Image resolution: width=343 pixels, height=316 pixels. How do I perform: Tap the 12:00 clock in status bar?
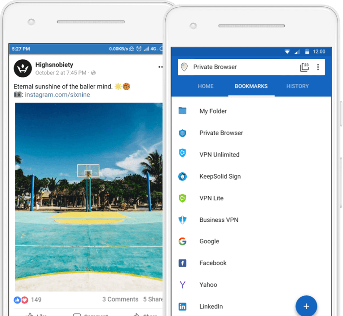point(319,52)
